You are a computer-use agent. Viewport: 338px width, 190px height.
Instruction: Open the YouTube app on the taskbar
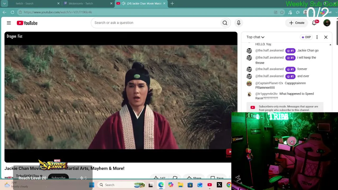click(x=210, y=185)
